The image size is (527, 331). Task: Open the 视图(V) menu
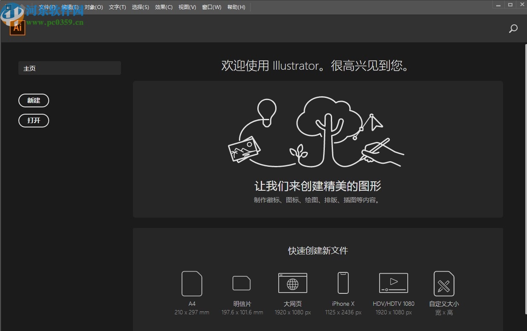click(x=187, y=7)
